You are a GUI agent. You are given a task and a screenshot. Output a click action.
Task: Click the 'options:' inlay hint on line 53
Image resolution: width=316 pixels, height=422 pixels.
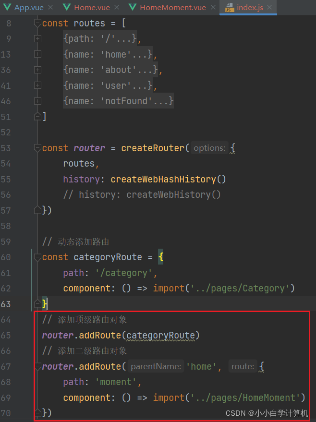click(x=209, y=148)
